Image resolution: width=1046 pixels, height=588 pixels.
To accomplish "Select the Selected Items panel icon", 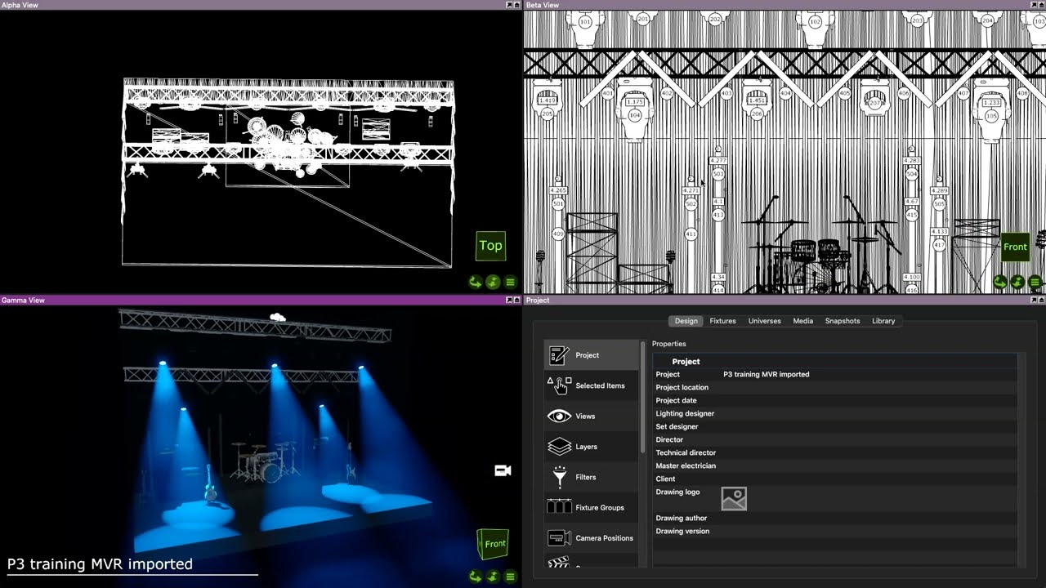I will [559, 385].
